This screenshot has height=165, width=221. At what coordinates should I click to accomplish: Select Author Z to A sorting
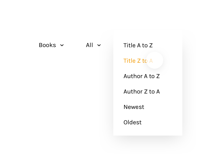pos(141,92)
